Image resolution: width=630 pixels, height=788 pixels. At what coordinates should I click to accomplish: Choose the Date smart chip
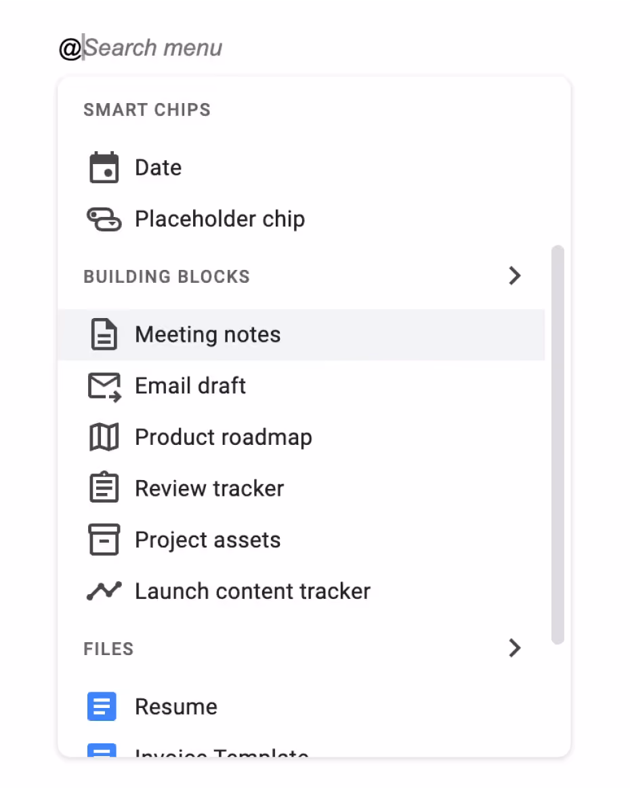[x=301, y=168]
